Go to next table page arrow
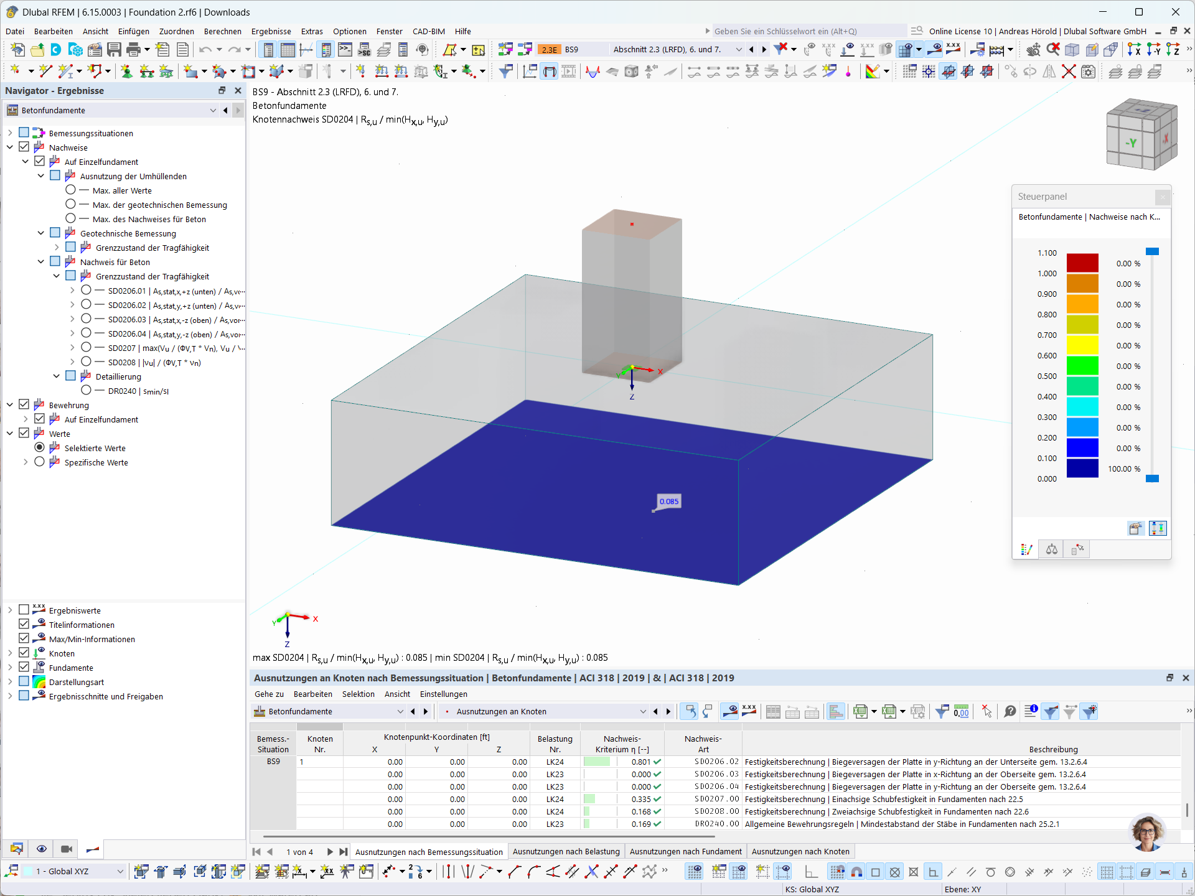The height and width of the screenshot is (896, 1195). (x=330, y=852)
